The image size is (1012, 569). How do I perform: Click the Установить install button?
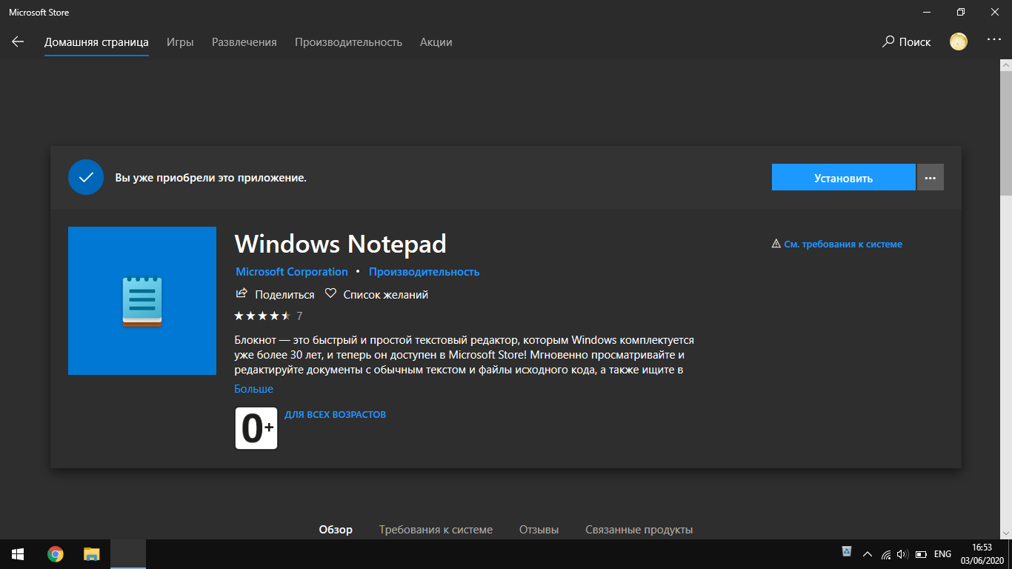pyautogui.click(x=843, y=178)
